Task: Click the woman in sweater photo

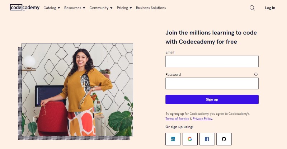Action: (77, 90)
